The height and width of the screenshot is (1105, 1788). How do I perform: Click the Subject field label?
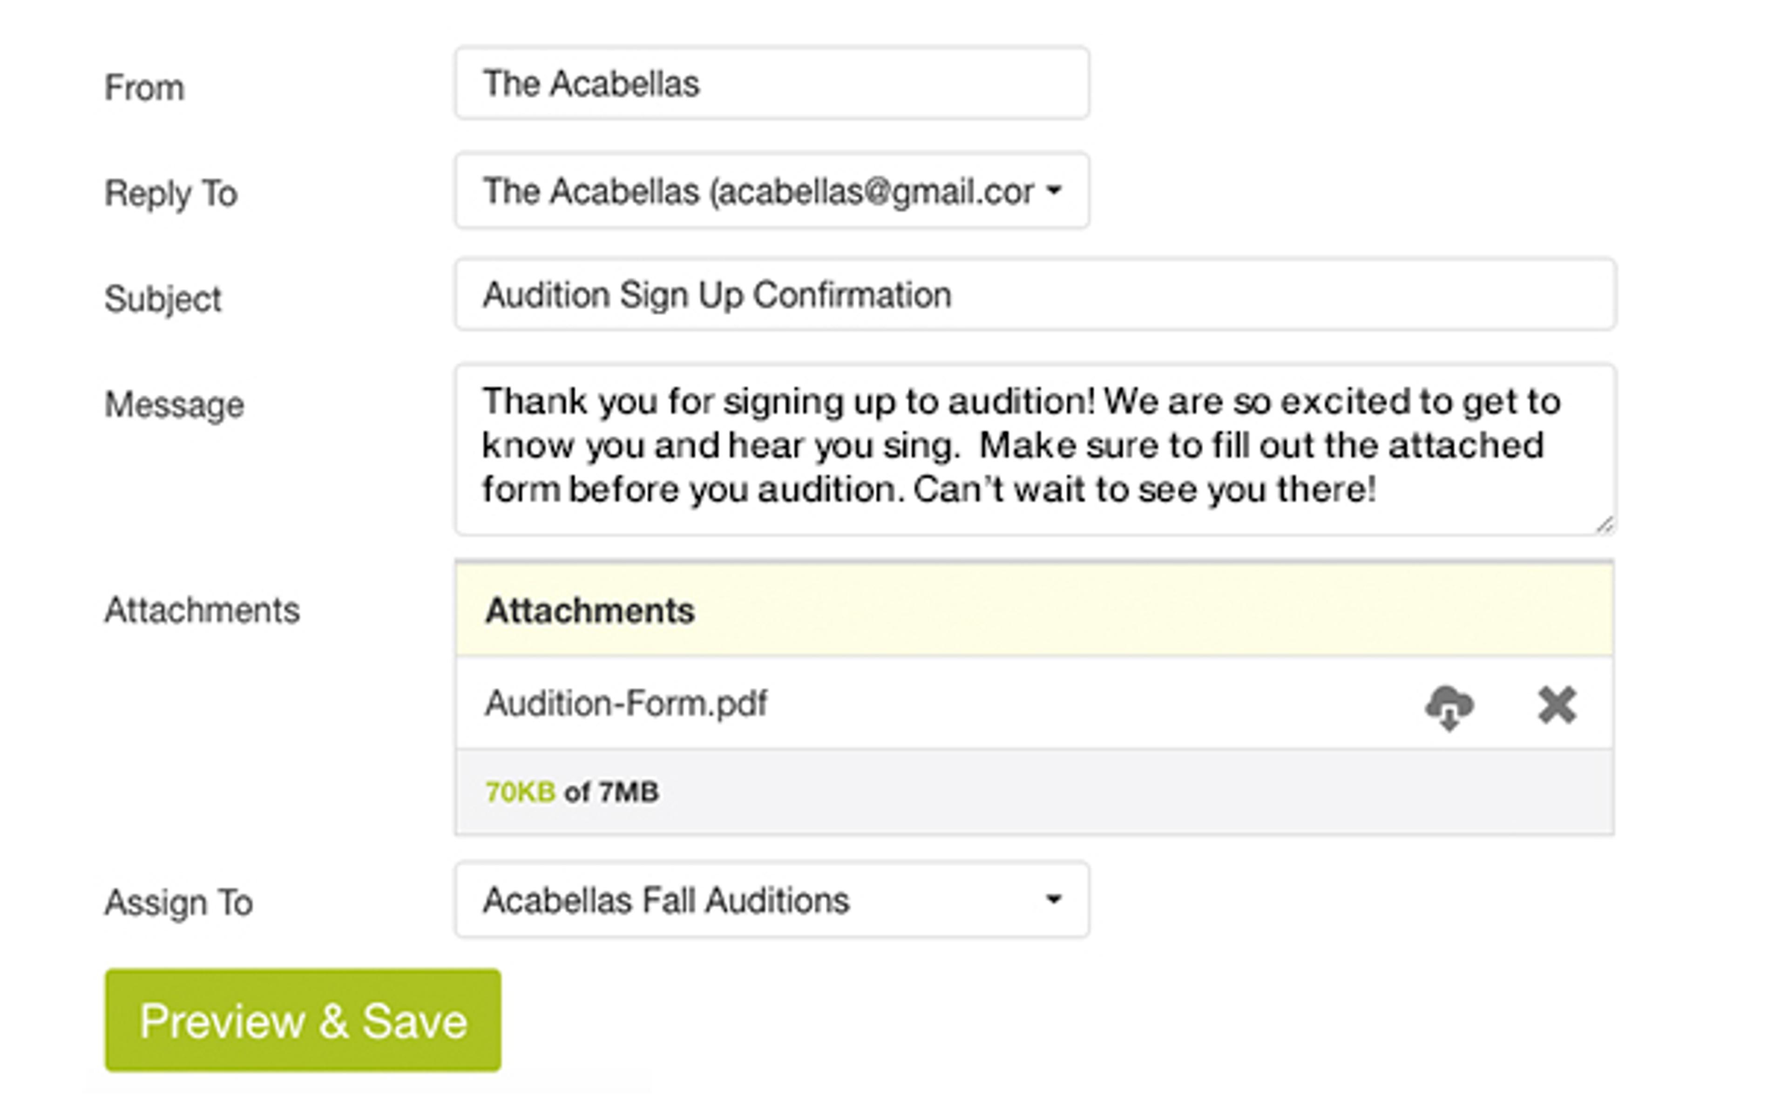point(162,299)
